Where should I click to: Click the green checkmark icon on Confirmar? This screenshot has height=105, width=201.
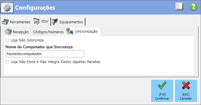tap(162, 85)
